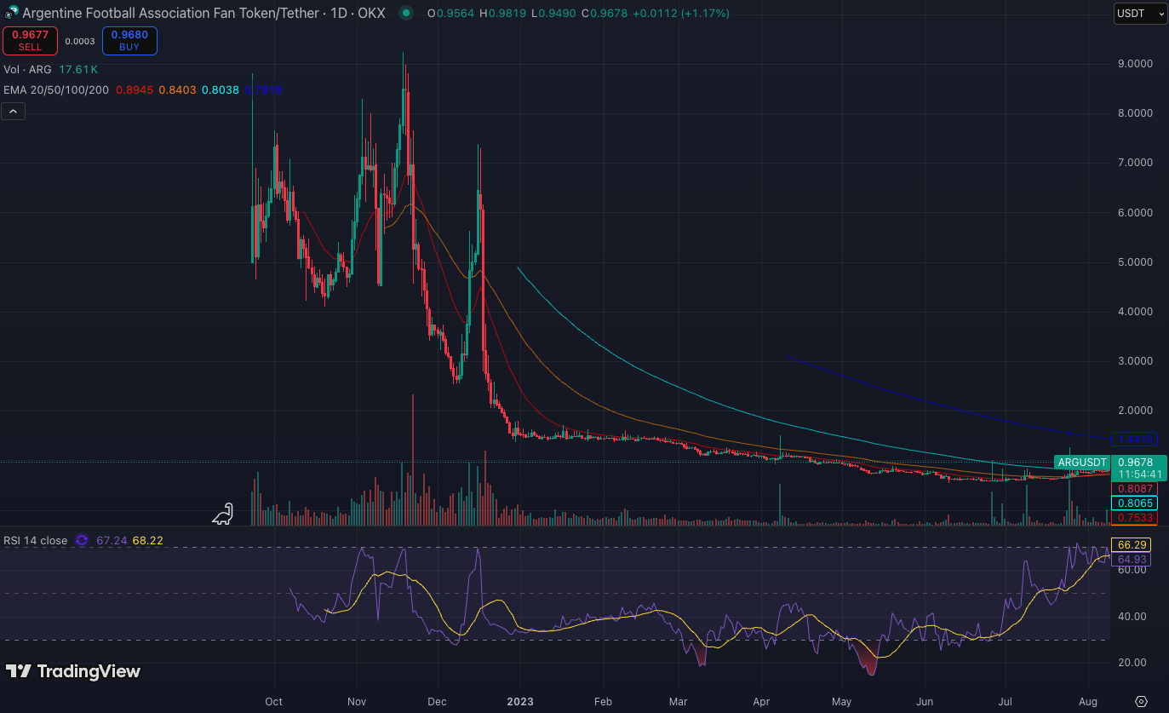Click the green market status dot
This screenshot has height=713, width=1169.
[406, 14]
